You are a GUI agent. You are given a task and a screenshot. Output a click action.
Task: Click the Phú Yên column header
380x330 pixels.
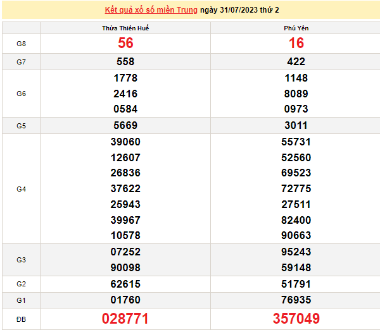[x=296, y=28]
